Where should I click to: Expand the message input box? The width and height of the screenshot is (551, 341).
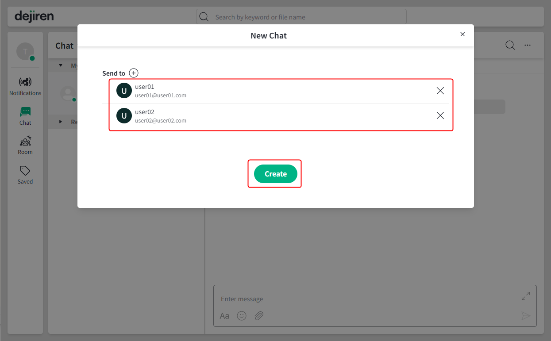pos(526,296)
